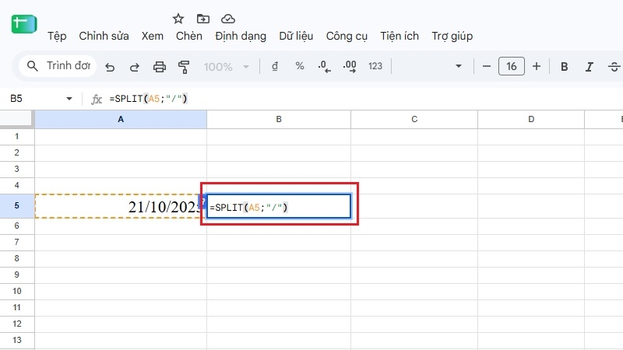Viewport: 623px width, 350px height.
Task: Click cell A5 with date 21/10/2025
Action: 121,206
